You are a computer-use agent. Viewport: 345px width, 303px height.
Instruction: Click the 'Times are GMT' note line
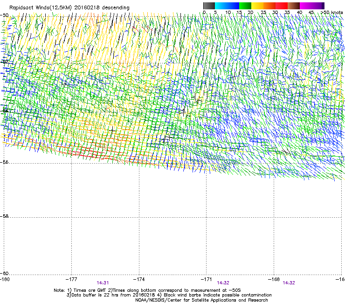(147, 290)
